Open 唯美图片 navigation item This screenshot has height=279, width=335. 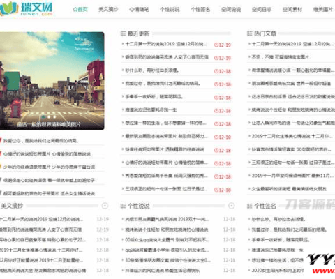click(323, 9)
